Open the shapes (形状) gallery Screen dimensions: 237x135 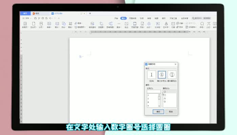point(64,25)
